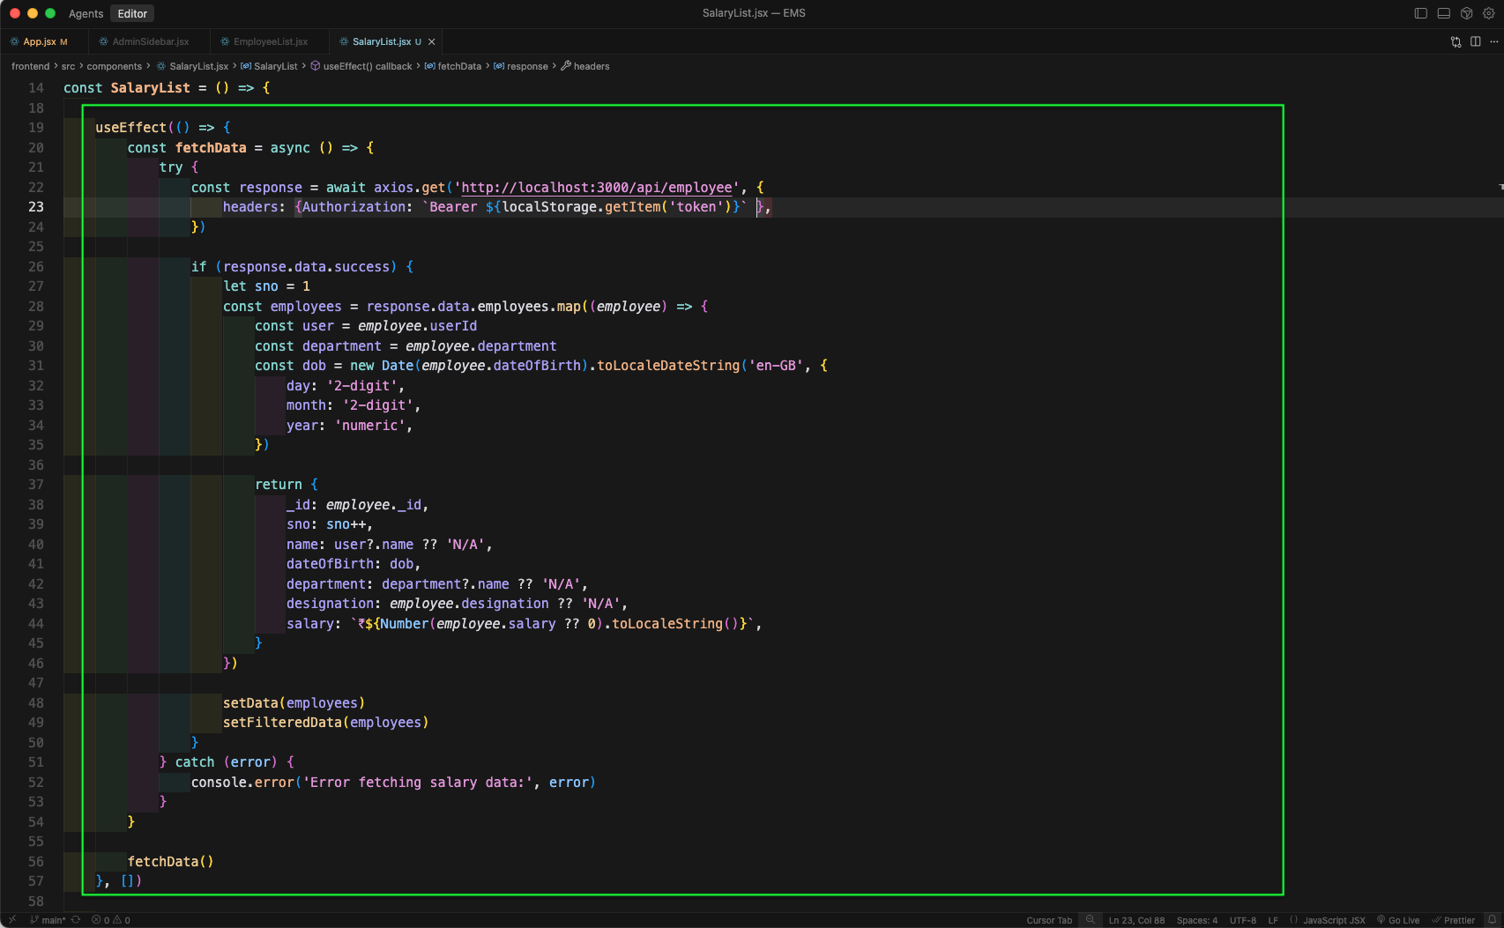Expand the SalaryList.jsx breadcrumb
Image resolution: width=1504 pixels, height=928 pixels.
(198, 66)
